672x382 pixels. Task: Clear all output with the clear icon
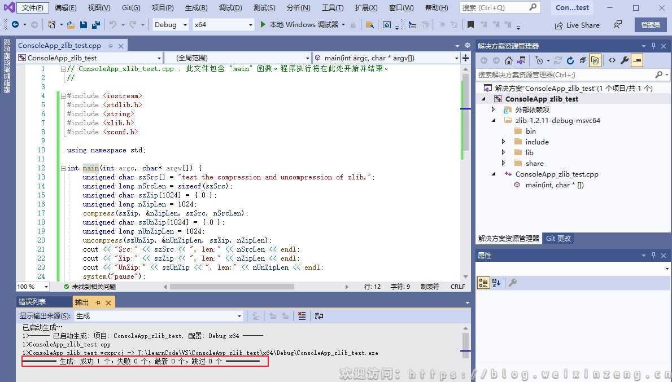[x=302, y=316]
